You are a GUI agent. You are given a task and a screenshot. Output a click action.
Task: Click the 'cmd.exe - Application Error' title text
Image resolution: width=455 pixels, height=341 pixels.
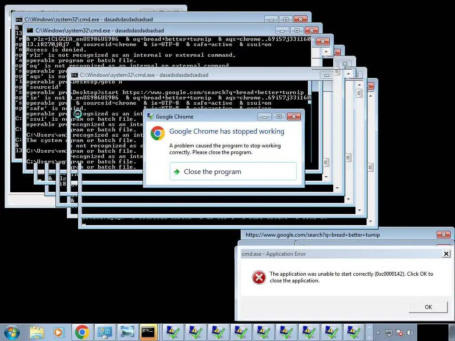274,254
